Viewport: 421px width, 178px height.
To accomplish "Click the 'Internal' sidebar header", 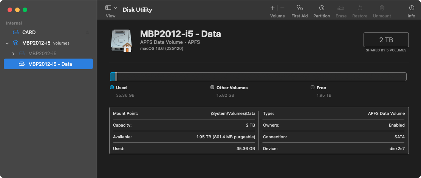I will pyautogui.click(x=14, y=23).
